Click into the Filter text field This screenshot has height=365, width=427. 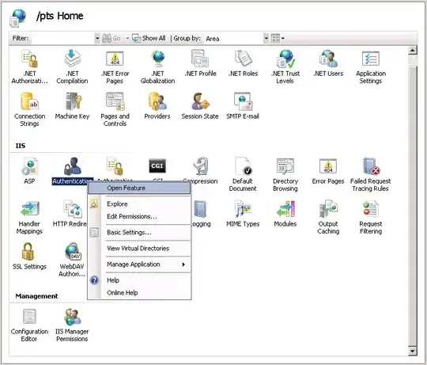tap(62, 39)
